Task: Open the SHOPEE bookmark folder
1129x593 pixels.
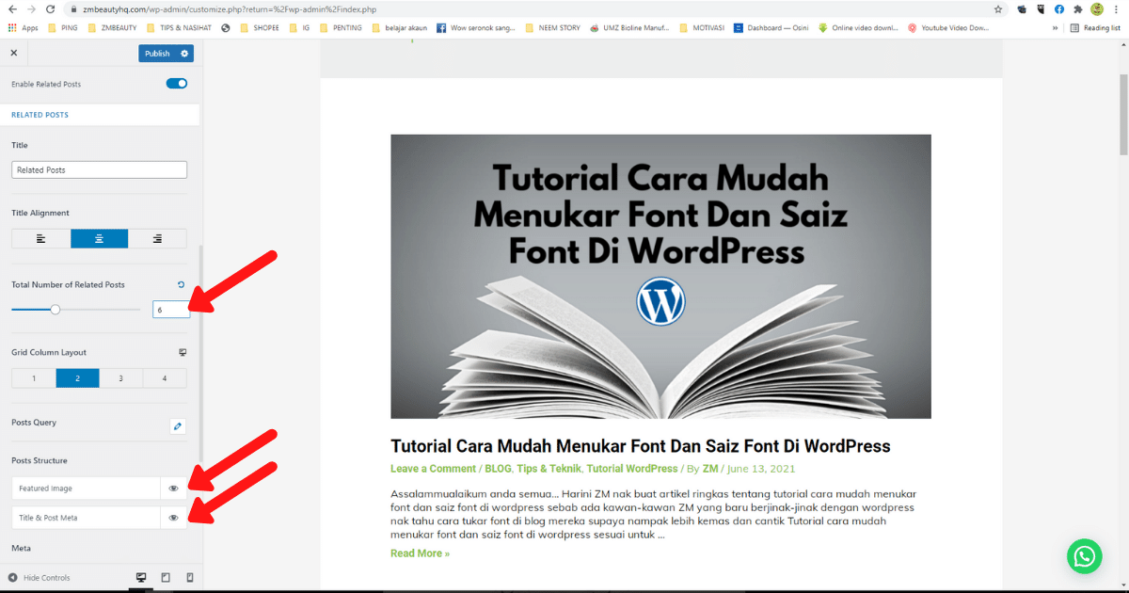Action: tap(260, 28)
